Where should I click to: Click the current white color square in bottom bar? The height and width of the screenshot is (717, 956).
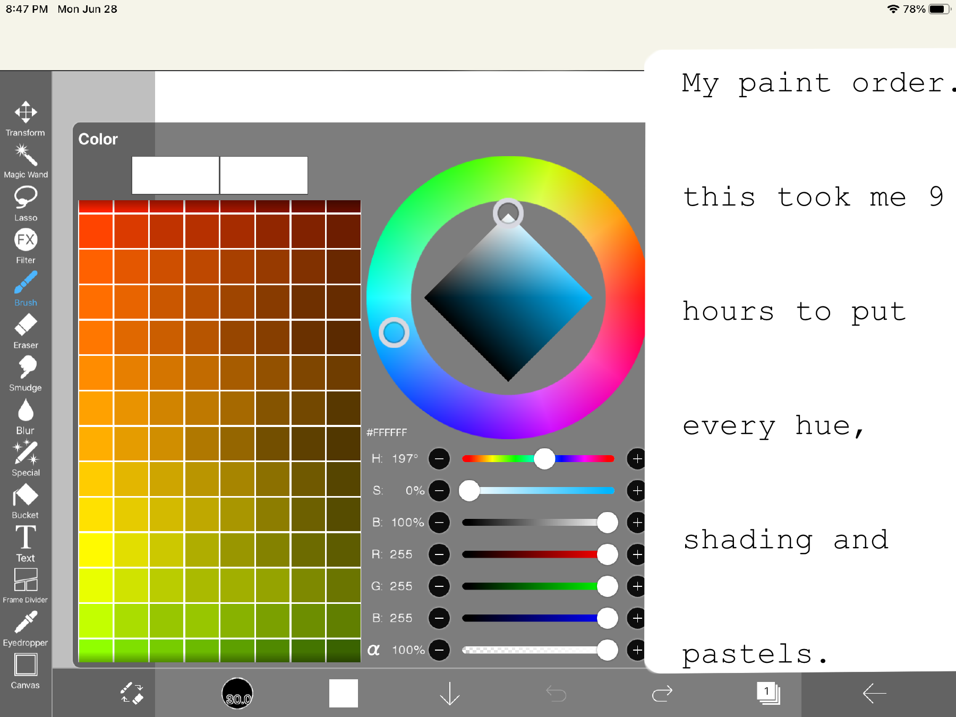343,694
